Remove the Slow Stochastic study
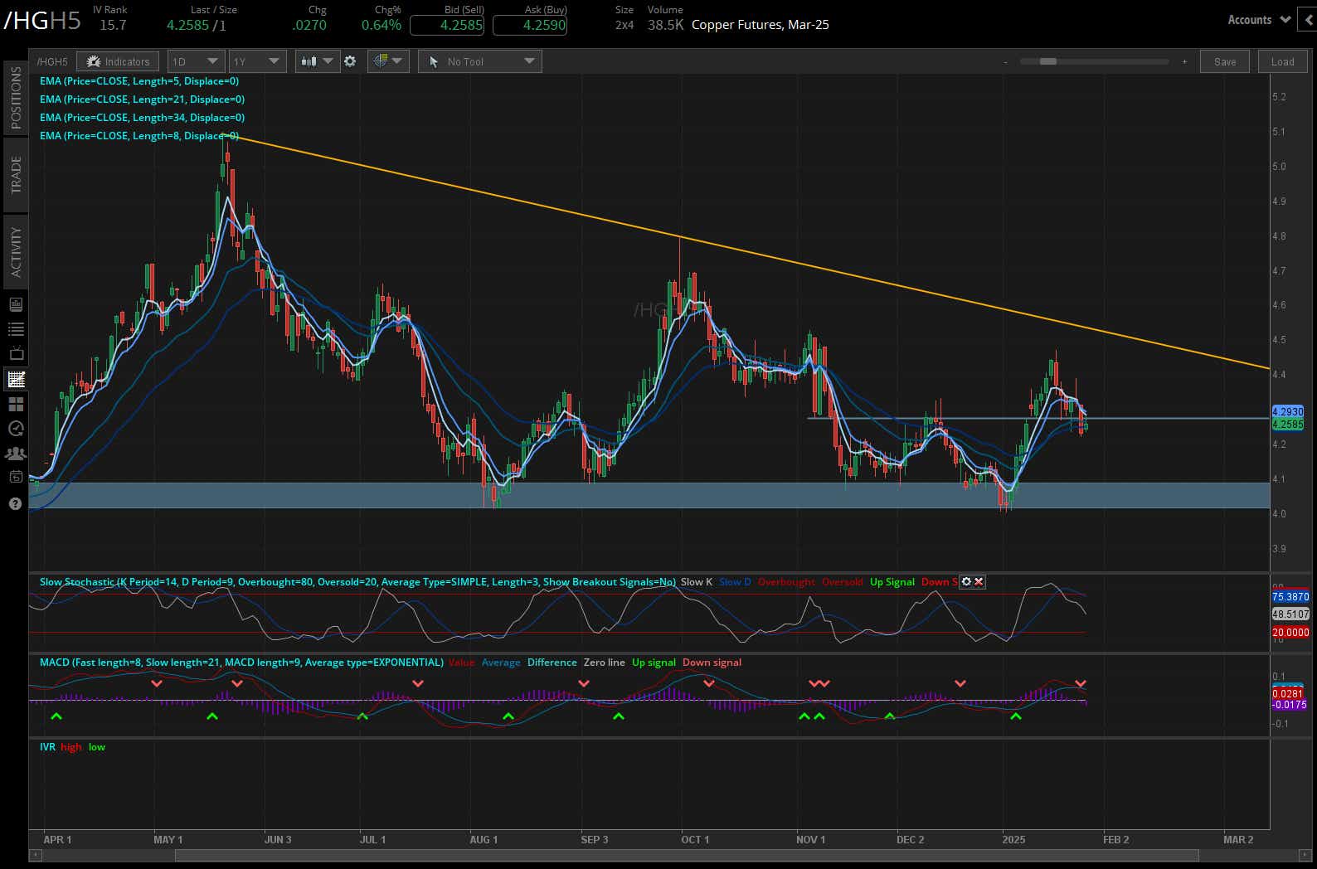The image size is (1317, 869). (979, 582)
